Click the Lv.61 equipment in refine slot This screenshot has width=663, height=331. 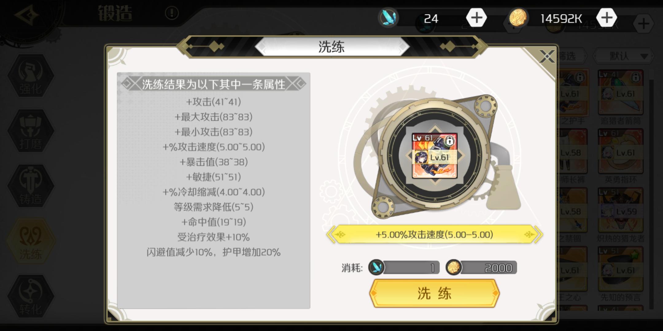point(434,156)
